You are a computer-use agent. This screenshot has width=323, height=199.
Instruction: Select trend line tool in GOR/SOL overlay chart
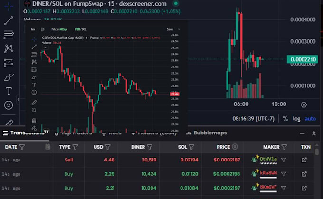(x=34, y=47)
